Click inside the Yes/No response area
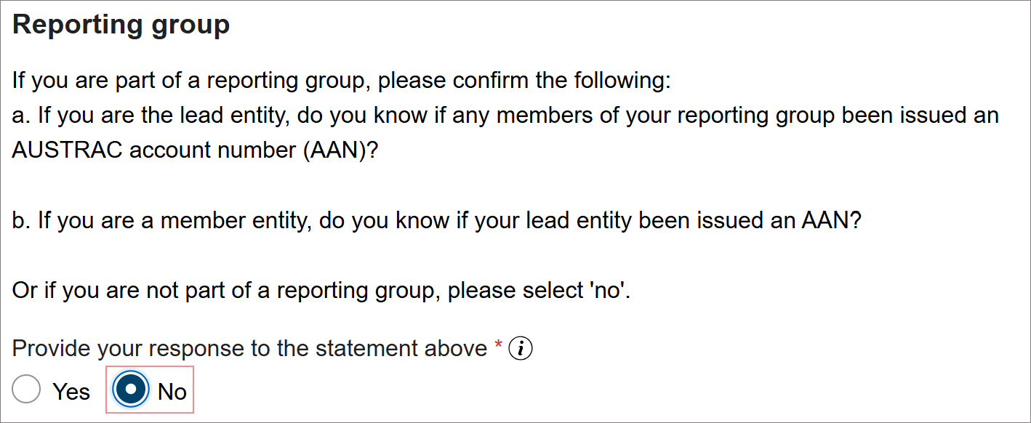The width and height of the screenshot is (1031, 423). pos(102,389)
